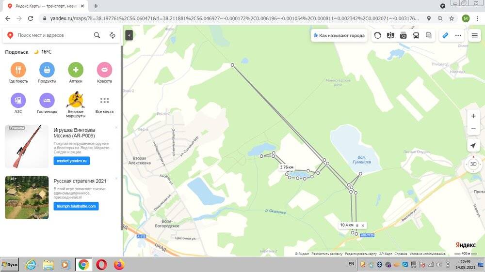Toggle the map layers type selector
485x272 pixels.
point(429,35)
